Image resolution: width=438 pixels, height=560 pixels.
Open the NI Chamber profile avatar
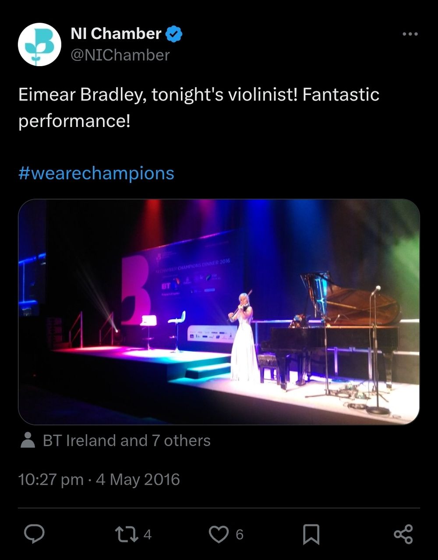(39, 44)
